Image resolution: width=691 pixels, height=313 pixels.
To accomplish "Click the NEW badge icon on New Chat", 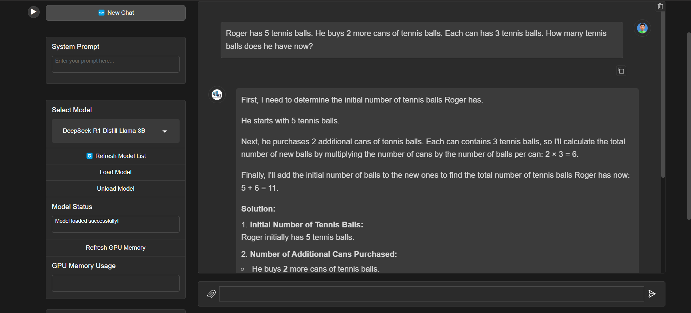I will (x=101, y=13).
